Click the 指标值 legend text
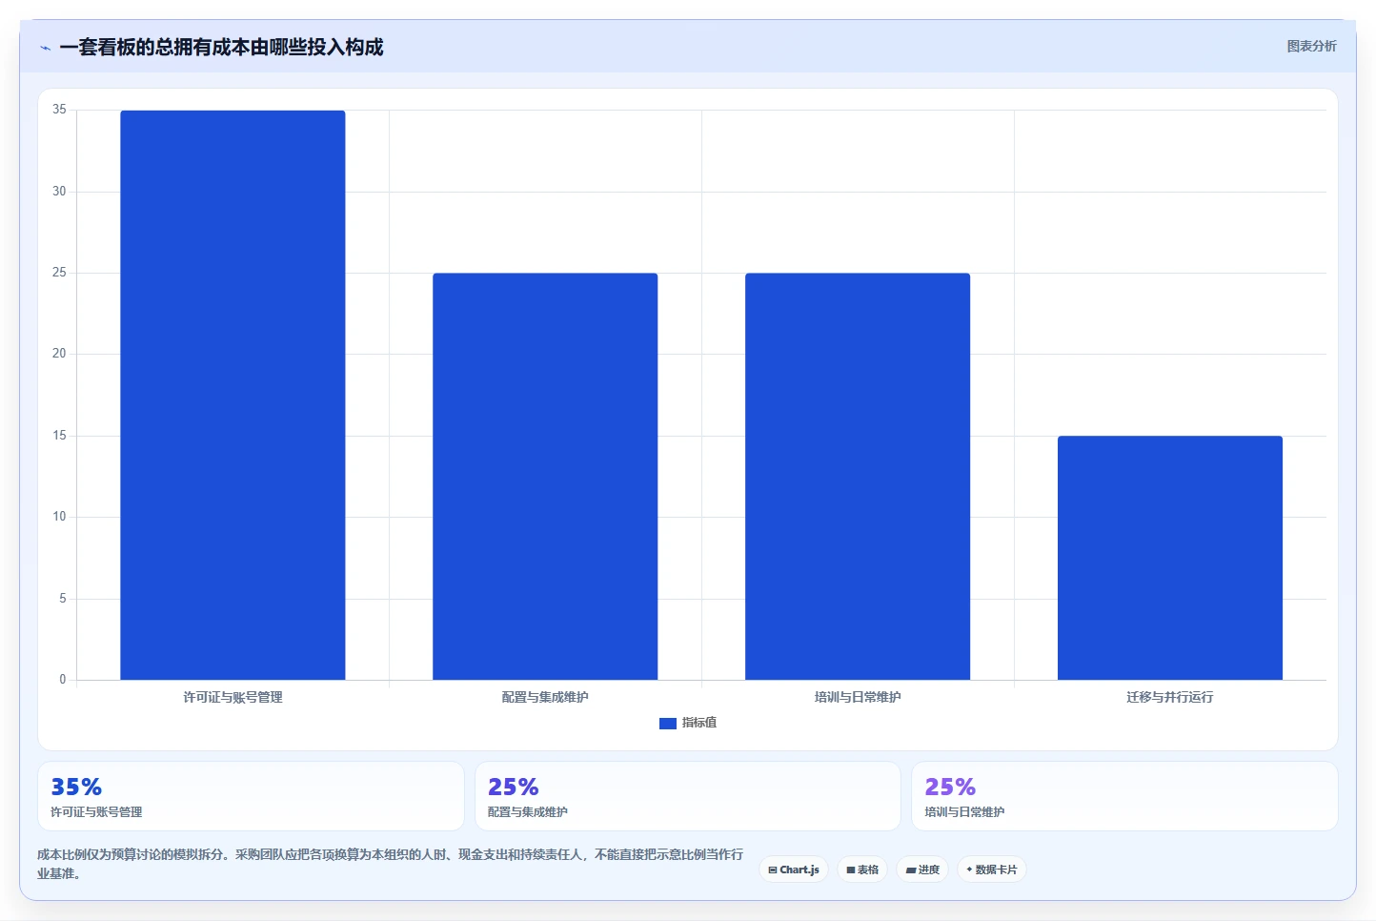1376x921 pixels. 699,723
